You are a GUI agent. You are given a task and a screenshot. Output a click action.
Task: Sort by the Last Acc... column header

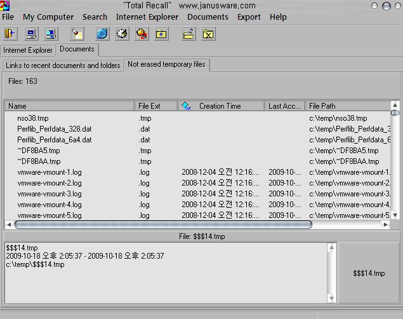pyautogui.click(x=285, y=106)
